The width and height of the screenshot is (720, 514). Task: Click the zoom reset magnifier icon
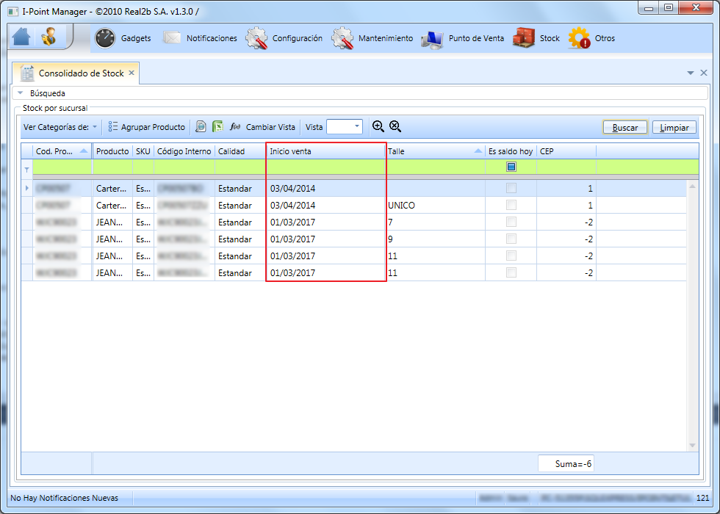point(395,126)
